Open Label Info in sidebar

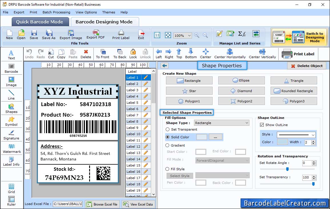11,162
